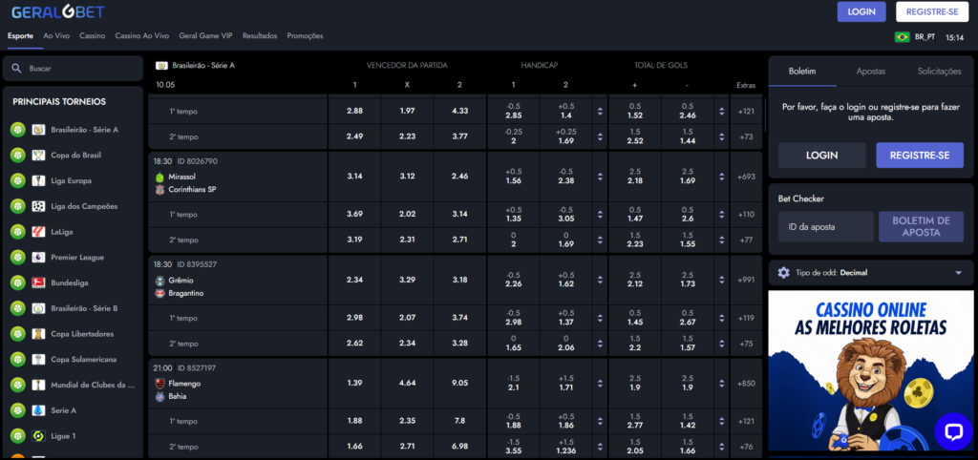The image size is (978, 460).
Task: Click the Premier League lion logo
Action: [x=38, y=258]
